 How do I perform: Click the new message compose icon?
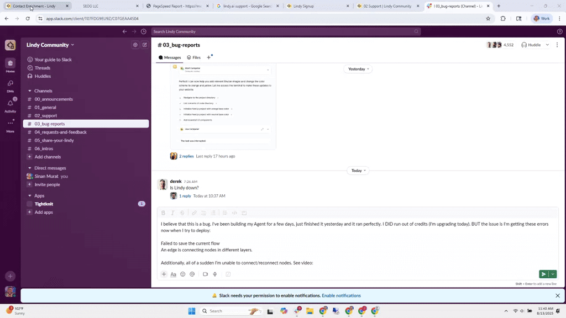(145, 45)
